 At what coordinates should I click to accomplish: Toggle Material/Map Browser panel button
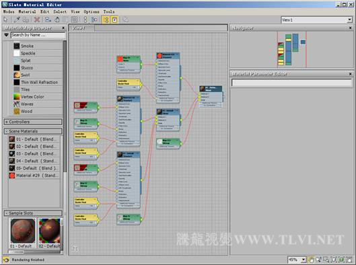[106, 20]
